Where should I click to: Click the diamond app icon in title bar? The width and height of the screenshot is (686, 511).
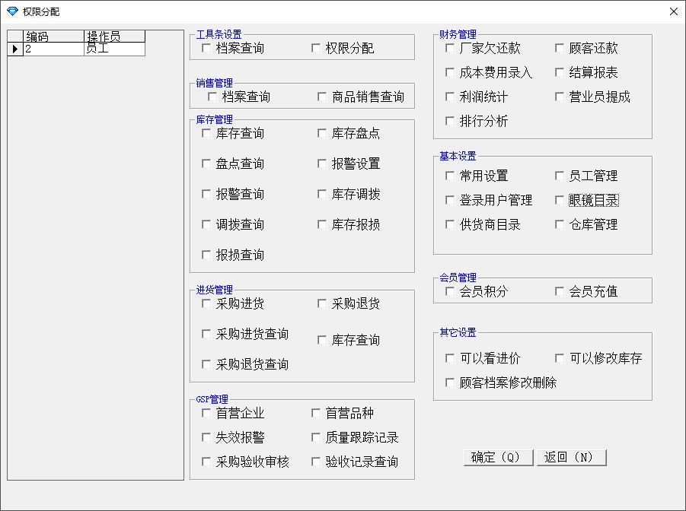coord(12,11)
